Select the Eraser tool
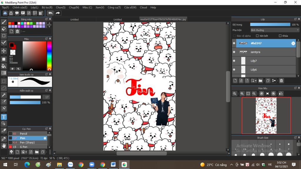 [4, 29]
